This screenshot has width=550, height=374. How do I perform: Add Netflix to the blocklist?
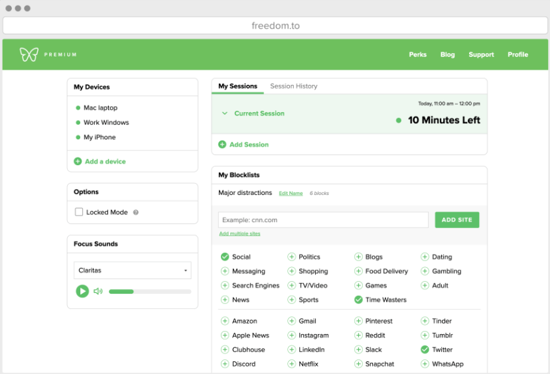[x=291, y=364]
